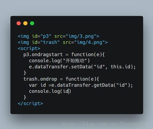The width and height of the screenshot is (153, 129).
Task: Click console.log(id) line
Action: 50,91
